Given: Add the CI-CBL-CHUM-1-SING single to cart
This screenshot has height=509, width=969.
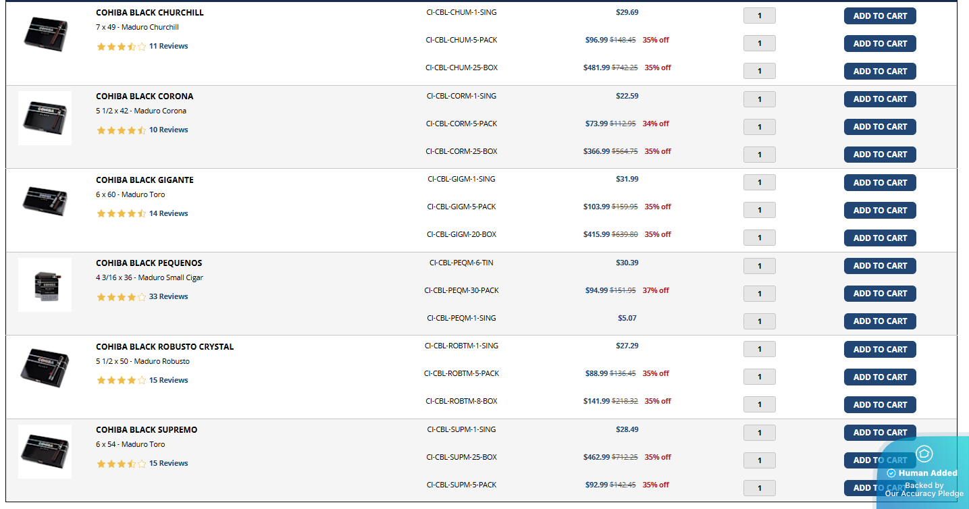Looking at the screenshot, I should [x=879, y=16].
